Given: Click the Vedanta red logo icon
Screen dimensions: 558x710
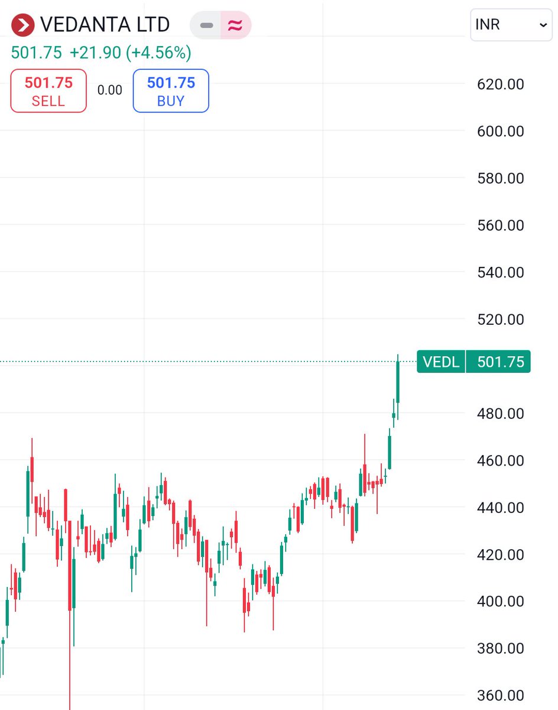Looking at the screenshot, I should click(x=24, y=25).
